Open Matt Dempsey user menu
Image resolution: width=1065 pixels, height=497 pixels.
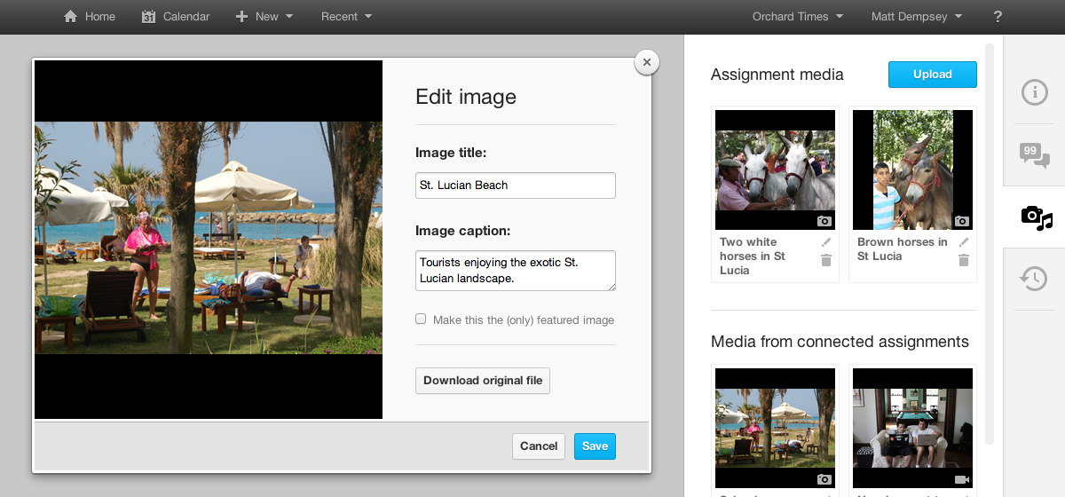[916, 17]
